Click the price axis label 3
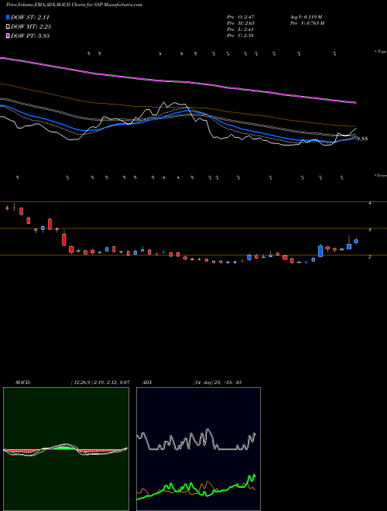The height and width of the screenshot is (511, 387). coord(370,230)
